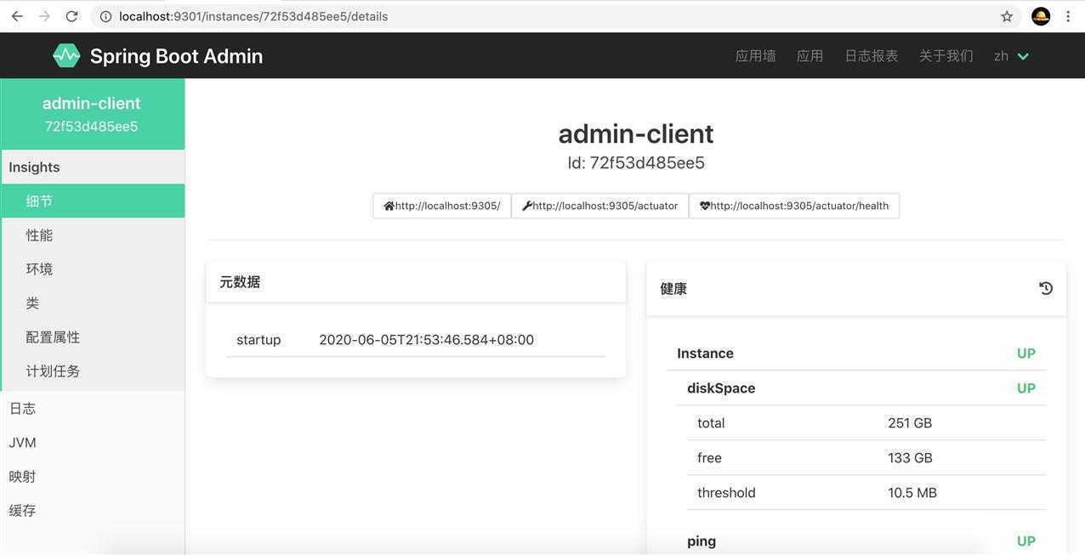Select the Insights sidebar section

click(x=93, y=167)
